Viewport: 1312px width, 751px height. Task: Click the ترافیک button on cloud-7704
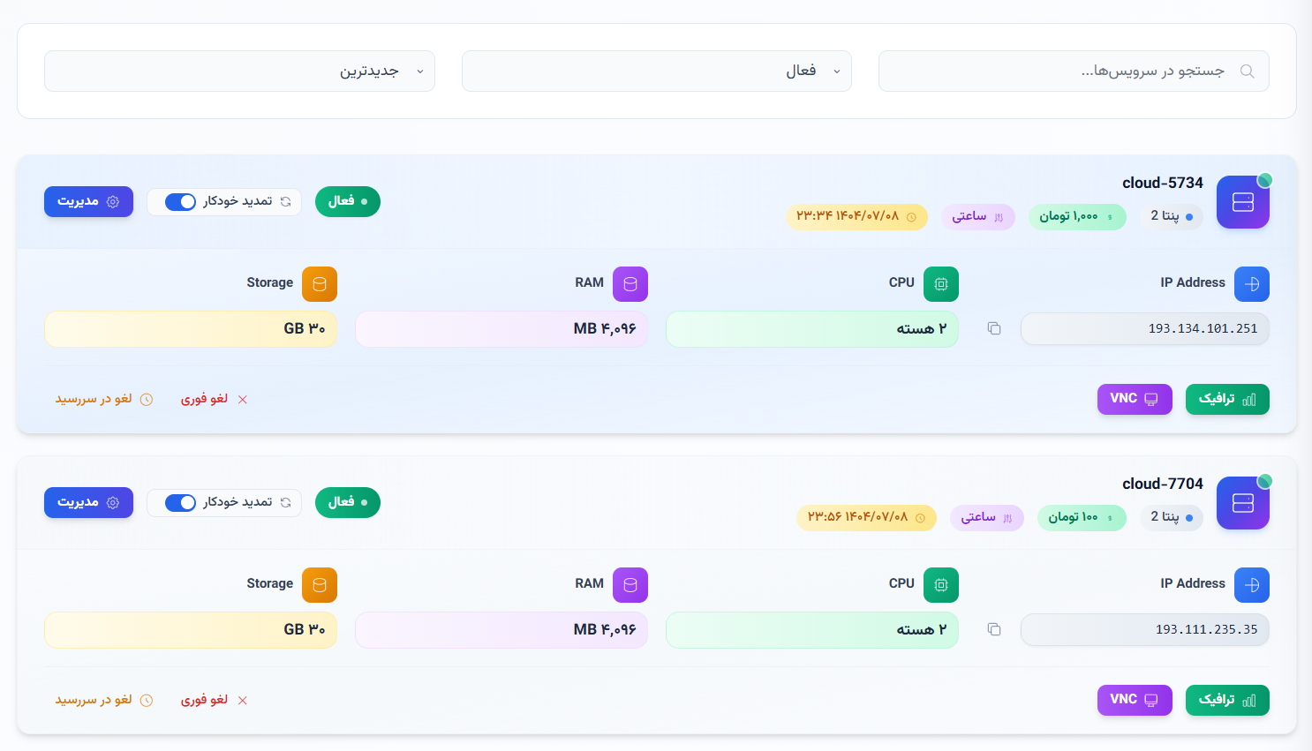pyautogui.click(x=1227, y=700)
